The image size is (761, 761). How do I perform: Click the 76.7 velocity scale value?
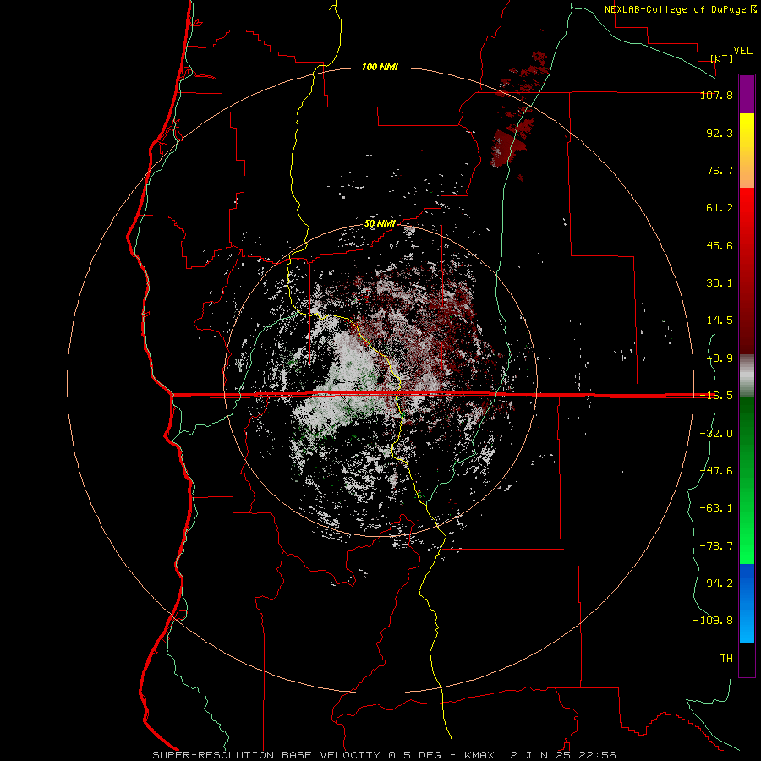(x=720, y=170)
